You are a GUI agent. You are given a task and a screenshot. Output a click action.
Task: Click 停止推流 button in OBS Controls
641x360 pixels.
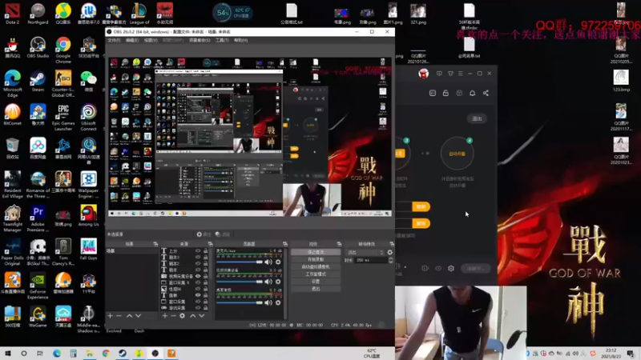point(316,252)
